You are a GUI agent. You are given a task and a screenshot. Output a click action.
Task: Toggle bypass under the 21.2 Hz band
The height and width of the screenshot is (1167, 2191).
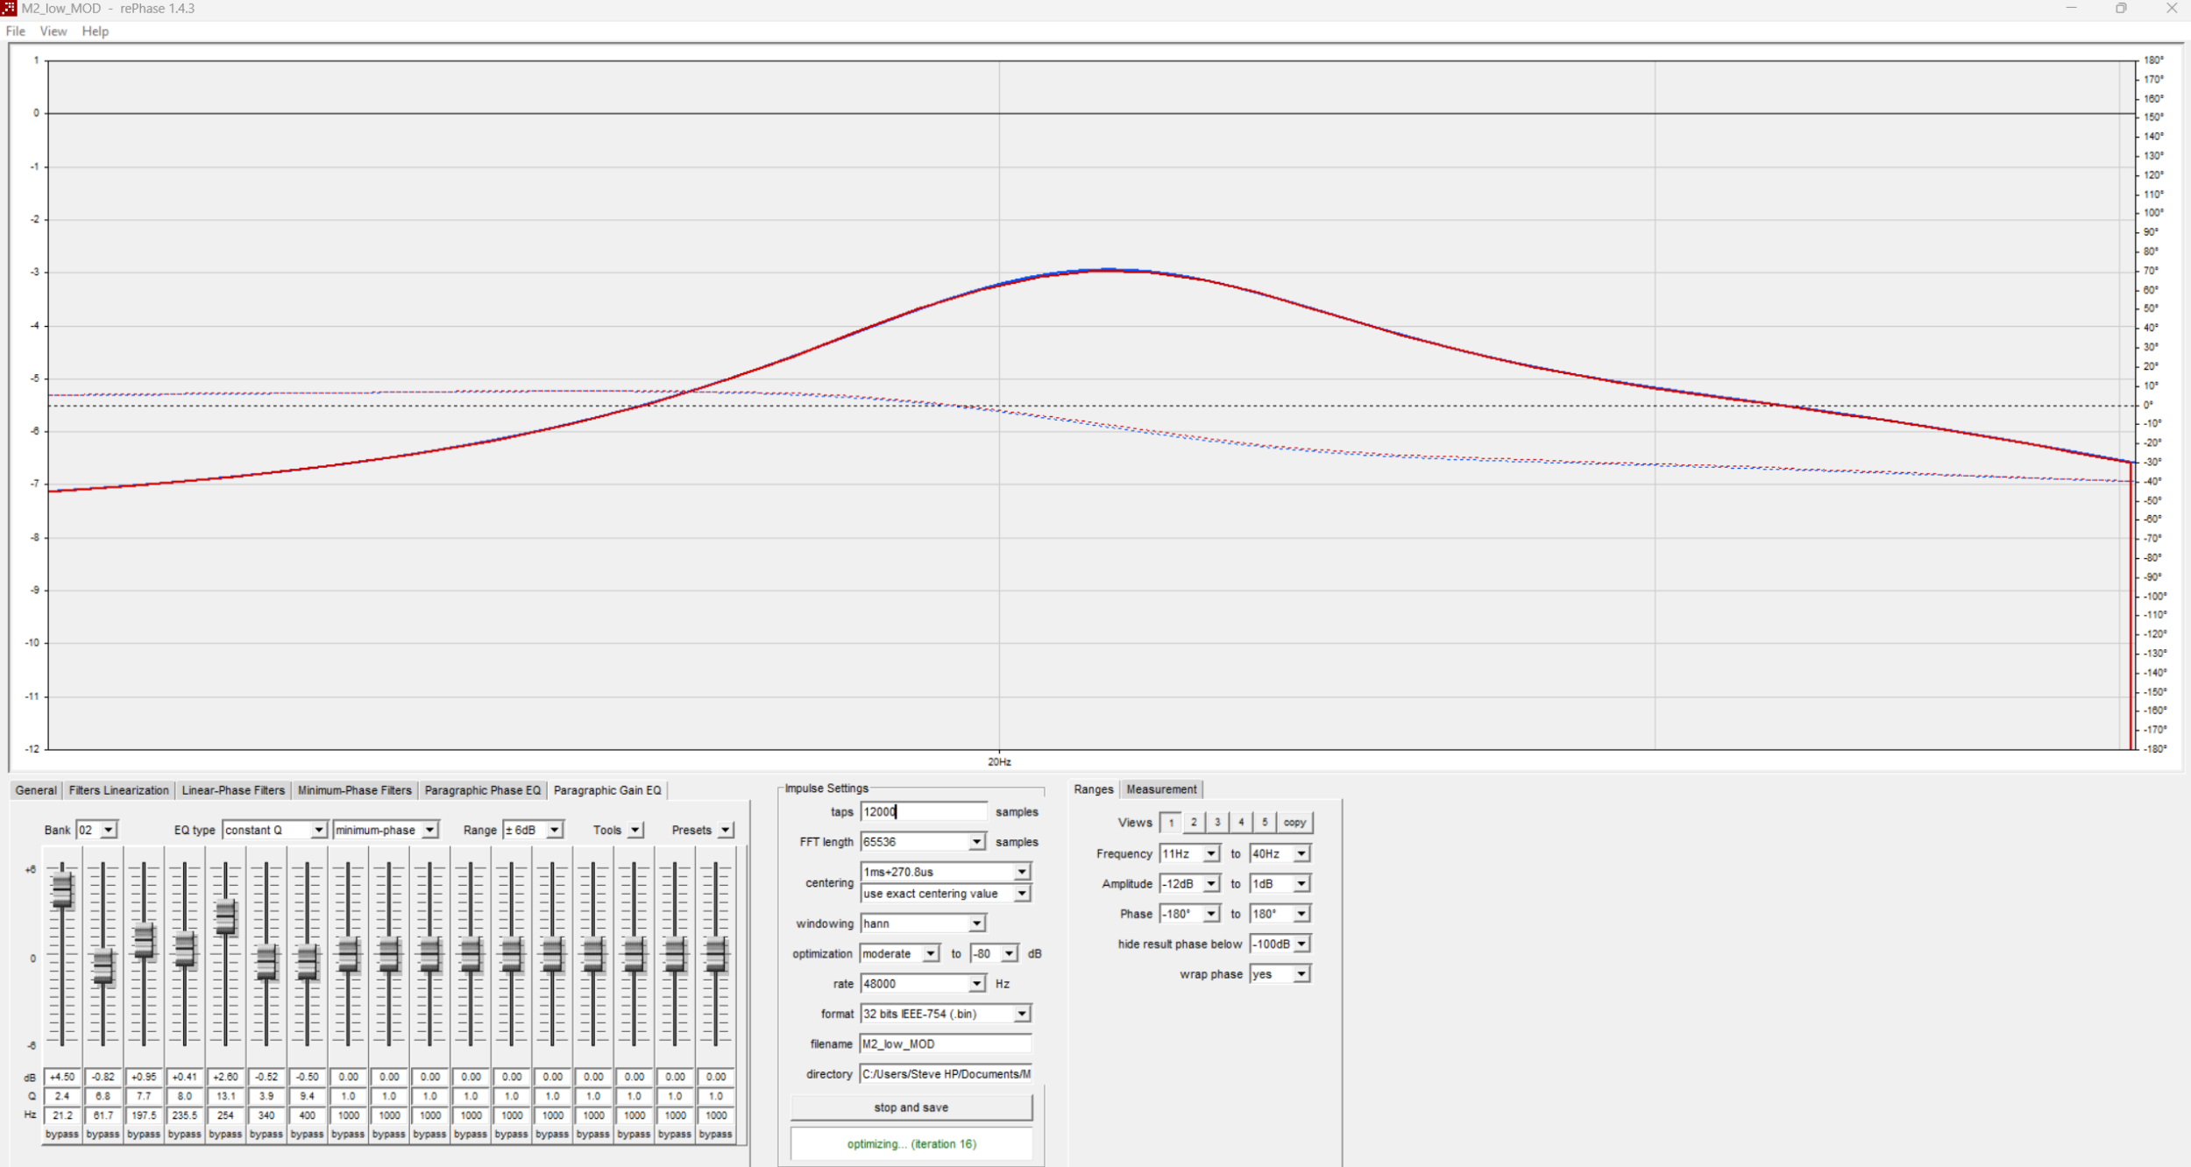[62, 1134]
